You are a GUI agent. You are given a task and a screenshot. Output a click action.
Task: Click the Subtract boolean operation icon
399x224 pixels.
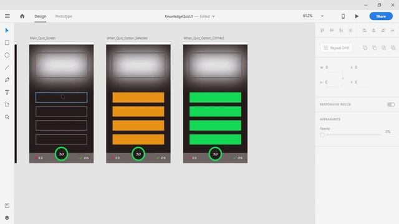[x=374, y=48]
